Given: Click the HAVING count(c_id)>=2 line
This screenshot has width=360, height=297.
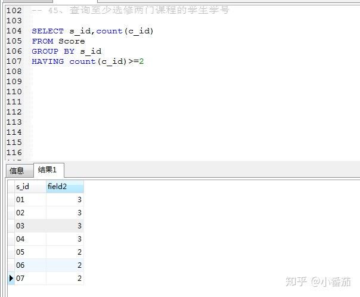Looking at the screenshot, I should tap(88, 61).
